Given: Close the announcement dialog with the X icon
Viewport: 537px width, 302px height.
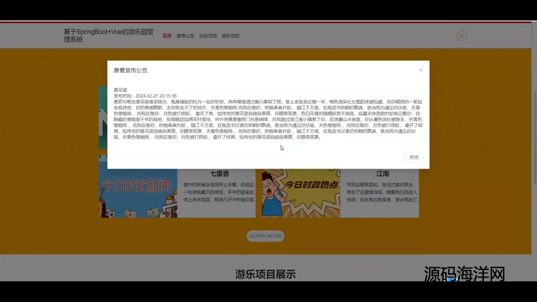Looking at the screenshot, I should 421,70.
